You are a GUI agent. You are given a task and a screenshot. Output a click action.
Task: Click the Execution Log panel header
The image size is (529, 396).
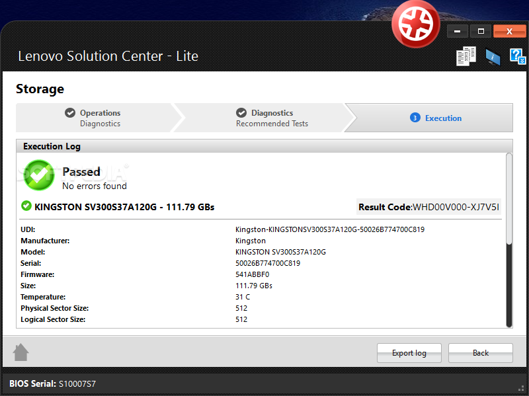264,146
